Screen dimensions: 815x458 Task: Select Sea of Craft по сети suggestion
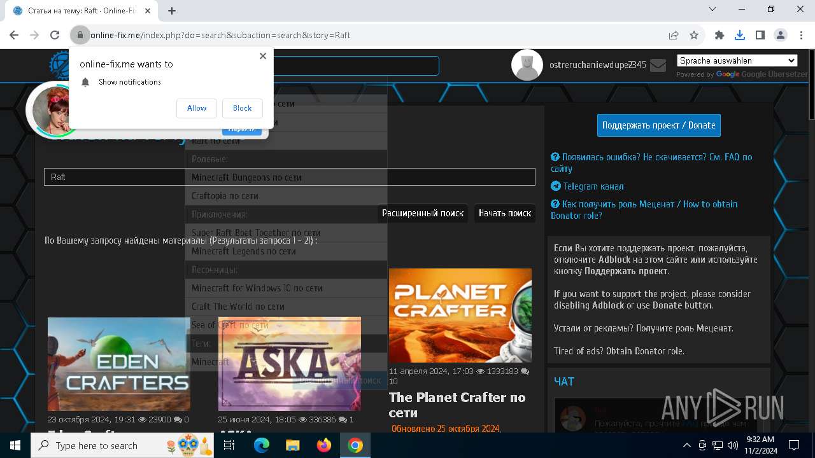point(286,325)
